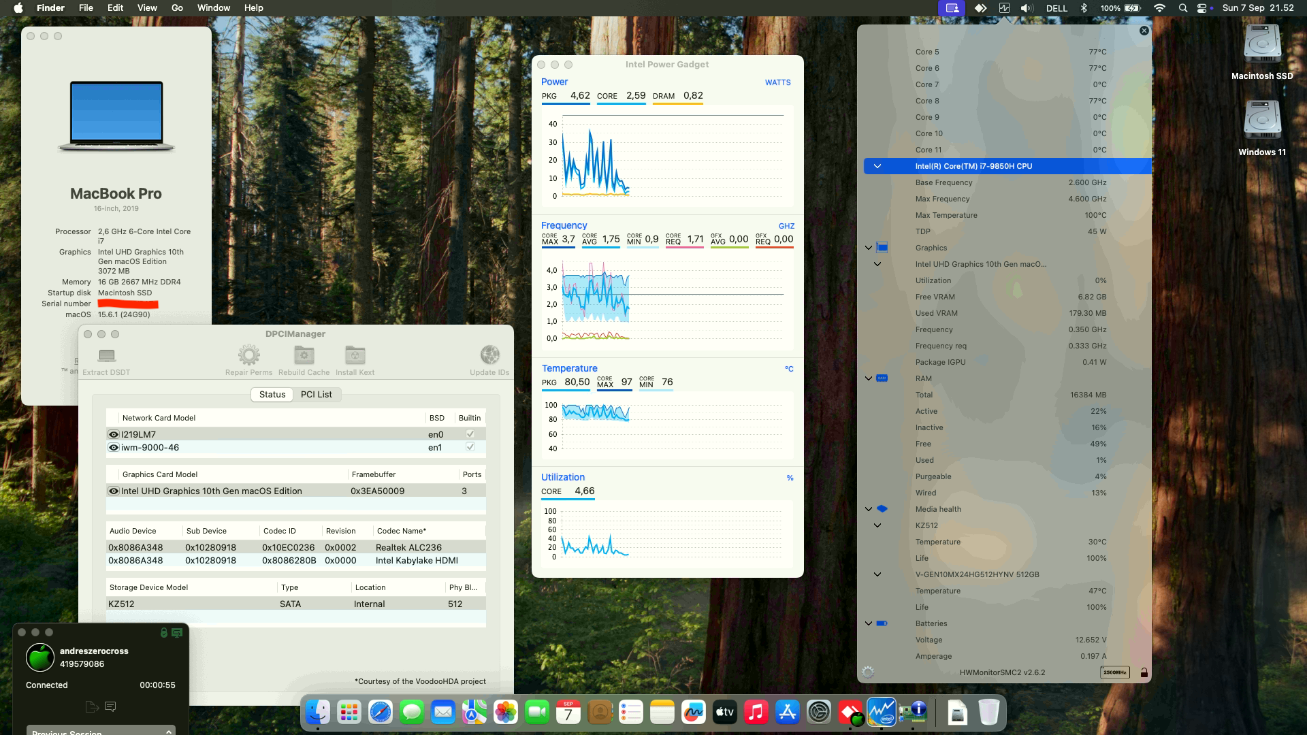Screen dimensions: 1307x735
Task: Open System Settings from the Dock
Action: (819, 713)
